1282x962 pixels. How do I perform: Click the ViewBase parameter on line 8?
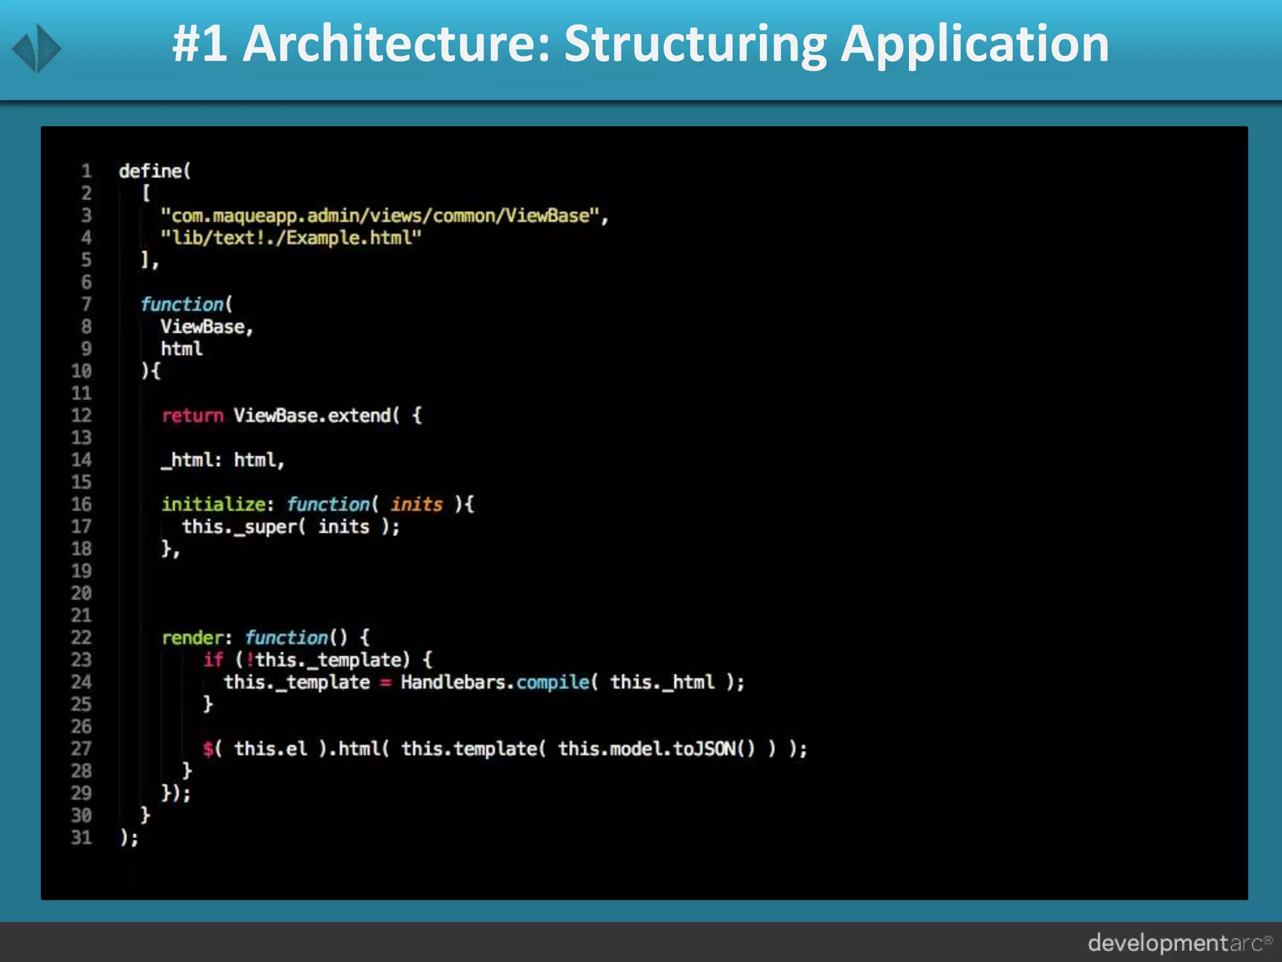pos(203,327)
